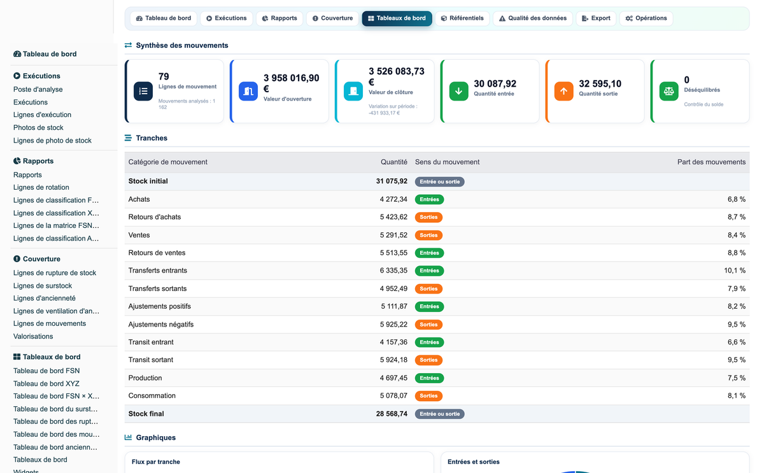The image size is (764, 473).
Task: Click the Quantité sortie up-arrow icon
Action: tap(563, 91)
